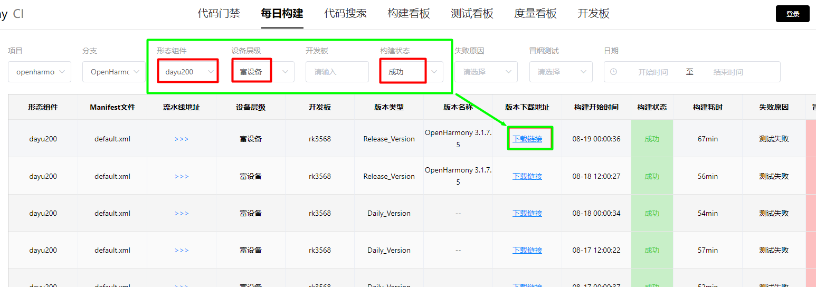Click the 开发板 text input field

click(x=337, y=72)
